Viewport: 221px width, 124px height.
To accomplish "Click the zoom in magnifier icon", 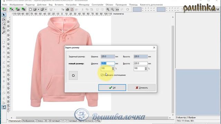I will click(x=108, y=9).
